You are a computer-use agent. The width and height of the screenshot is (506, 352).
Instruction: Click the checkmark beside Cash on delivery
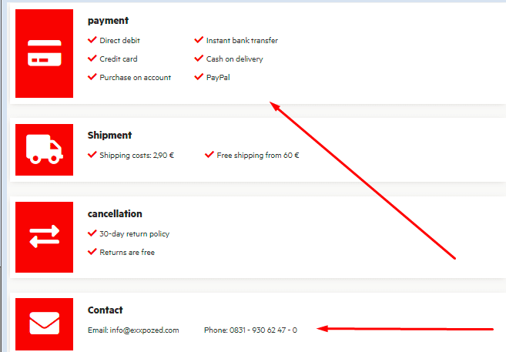coord(199,59)
